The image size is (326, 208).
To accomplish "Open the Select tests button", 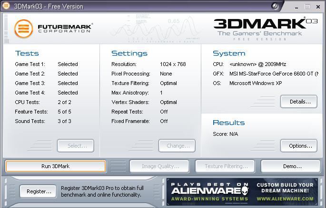I will click(x=76, y=146).
